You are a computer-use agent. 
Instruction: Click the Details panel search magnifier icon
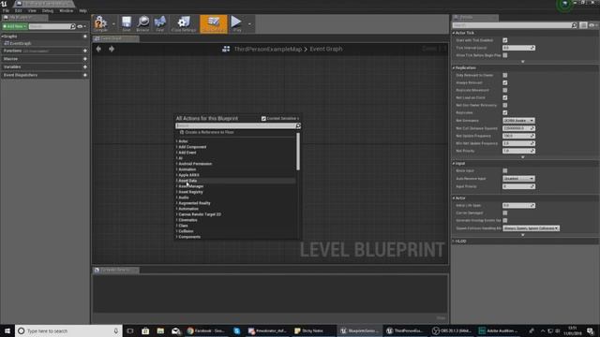pos(574,25)
